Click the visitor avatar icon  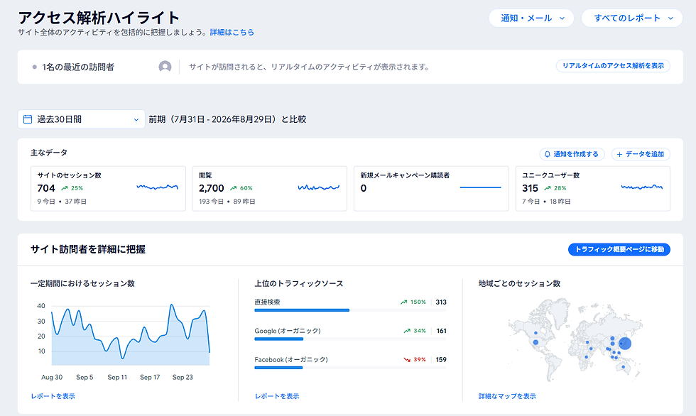point(165,67)
